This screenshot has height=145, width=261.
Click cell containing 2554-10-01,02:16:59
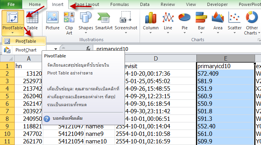(155, 141)
